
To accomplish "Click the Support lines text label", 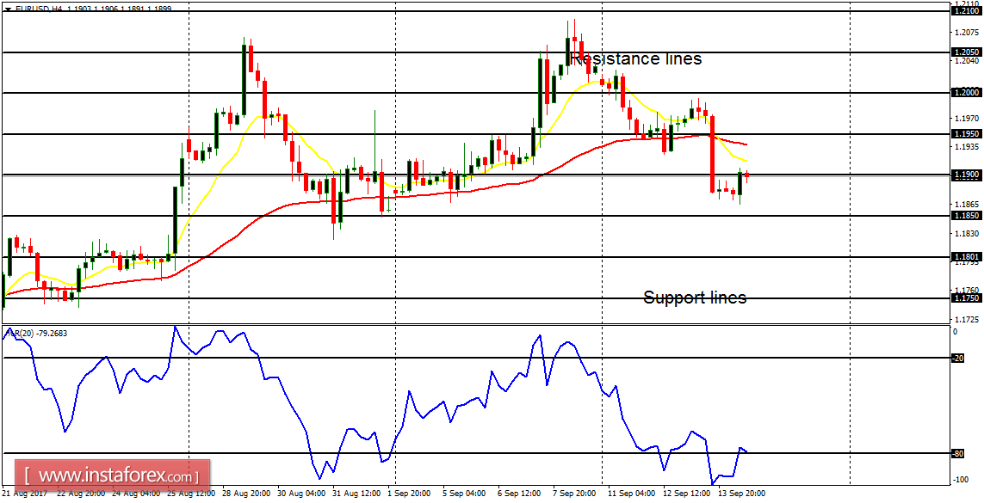I will tap(695, 298).
